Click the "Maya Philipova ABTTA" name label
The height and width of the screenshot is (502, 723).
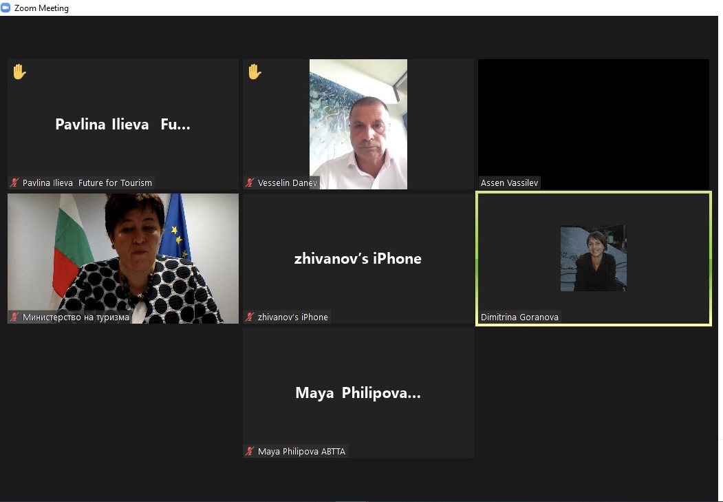tap(301, 452)
